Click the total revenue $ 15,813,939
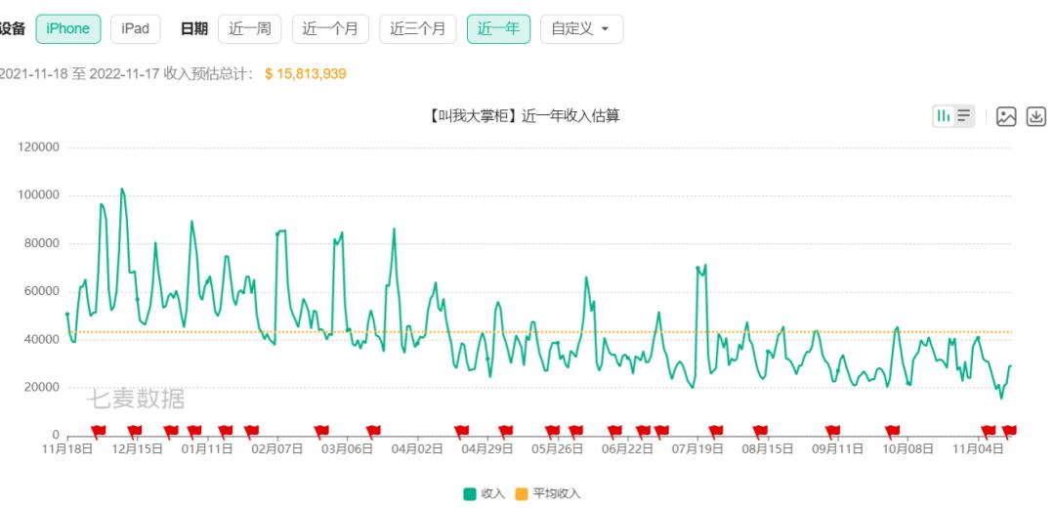1055x508 pixels. point(306,74)
